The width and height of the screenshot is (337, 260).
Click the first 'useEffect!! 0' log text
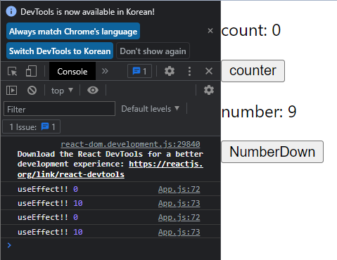point(48,189)
